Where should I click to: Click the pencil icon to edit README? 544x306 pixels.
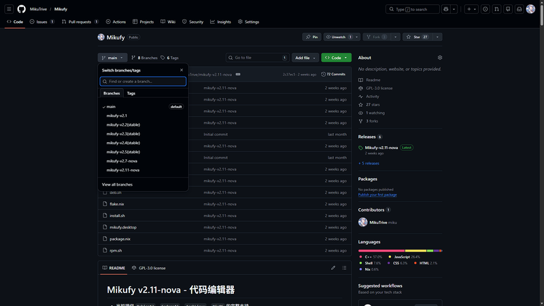click(333, 268)
